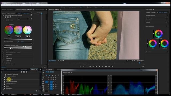Click the Extract button in program monitor
The height and width of the screenshot is (96, 171).
[x=109, y=66]
